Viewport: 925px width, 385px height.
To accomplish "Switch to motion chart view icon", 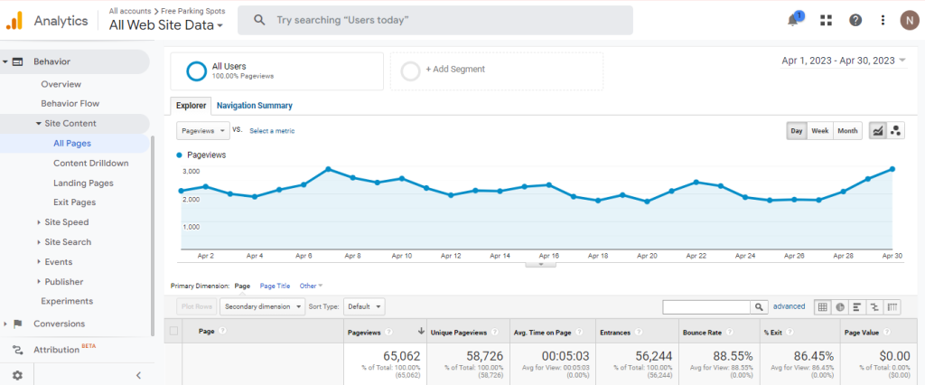I will (x=895, y=131).
